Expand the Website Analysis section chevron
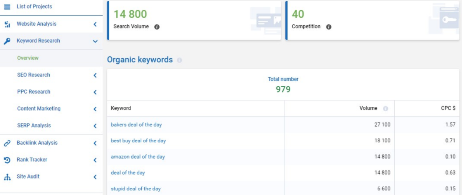 coord(95,24)
